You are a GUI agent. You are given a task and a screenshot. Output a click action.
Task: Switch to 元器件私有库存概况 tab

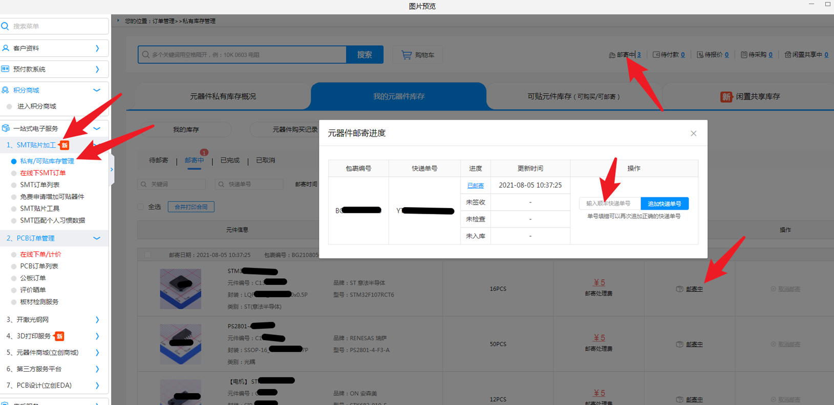(223, 96)
